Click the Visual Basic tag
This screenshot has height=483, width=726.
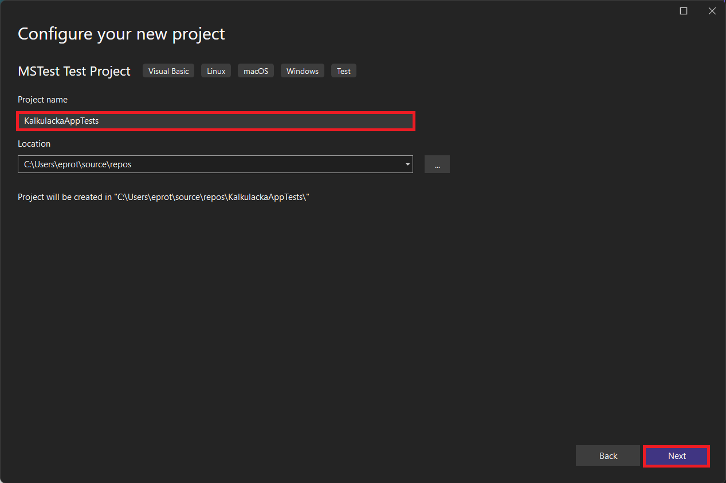[168, 71]
